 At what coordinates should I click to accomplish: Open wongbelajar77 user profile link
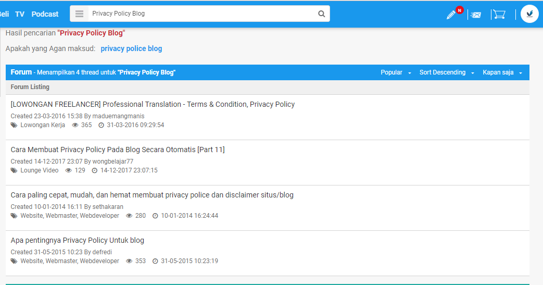[113, 162]
